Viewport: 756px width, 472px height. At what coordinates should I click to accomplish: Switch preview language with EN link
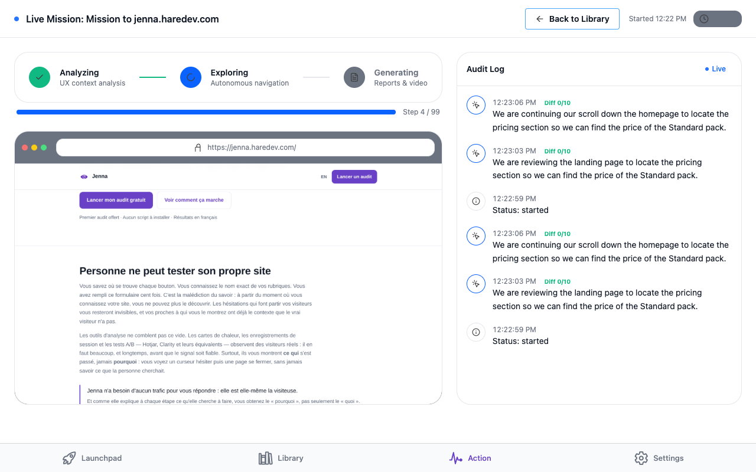[x=324, y=177]
